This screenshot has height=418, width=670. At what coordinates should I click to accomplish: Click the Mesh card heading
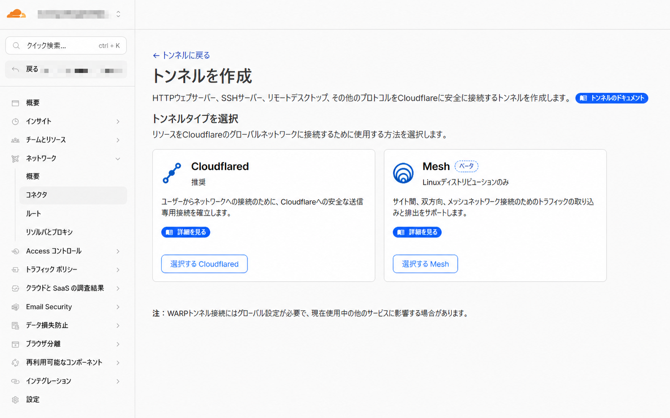(x=436, y=167)
